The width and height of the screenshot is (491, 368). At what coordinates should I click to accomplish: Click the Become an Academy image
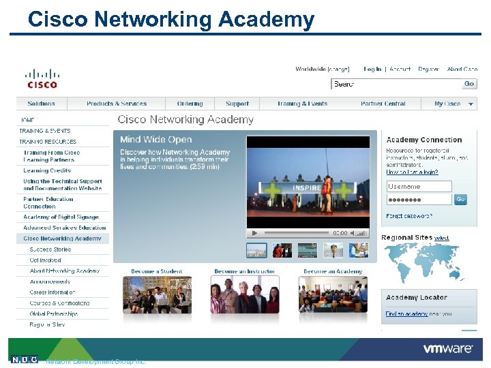click(333, 295)
